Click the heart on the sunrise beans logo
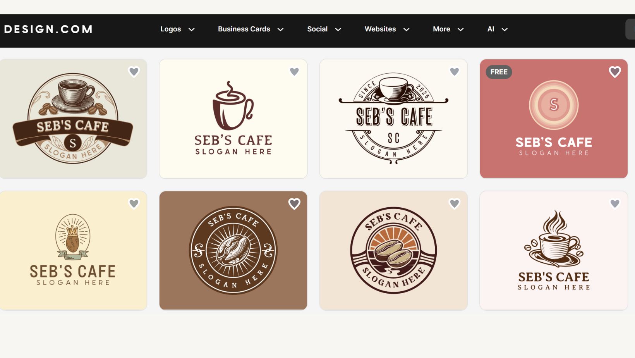This screenshot has height=358, width=635. pyautogui.click(x=454, y=203)
